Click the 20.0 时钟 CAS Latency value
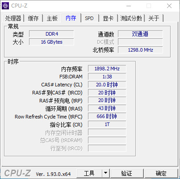 click(107, 85)
